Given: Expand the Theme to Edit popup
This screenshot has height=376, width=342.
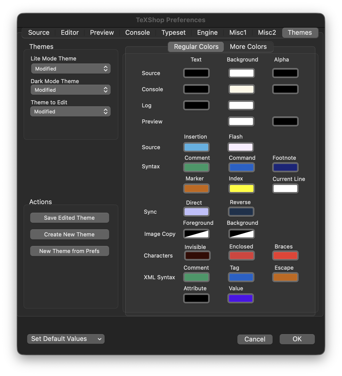Looking at the screenshot, I should [x=70, y=112].
